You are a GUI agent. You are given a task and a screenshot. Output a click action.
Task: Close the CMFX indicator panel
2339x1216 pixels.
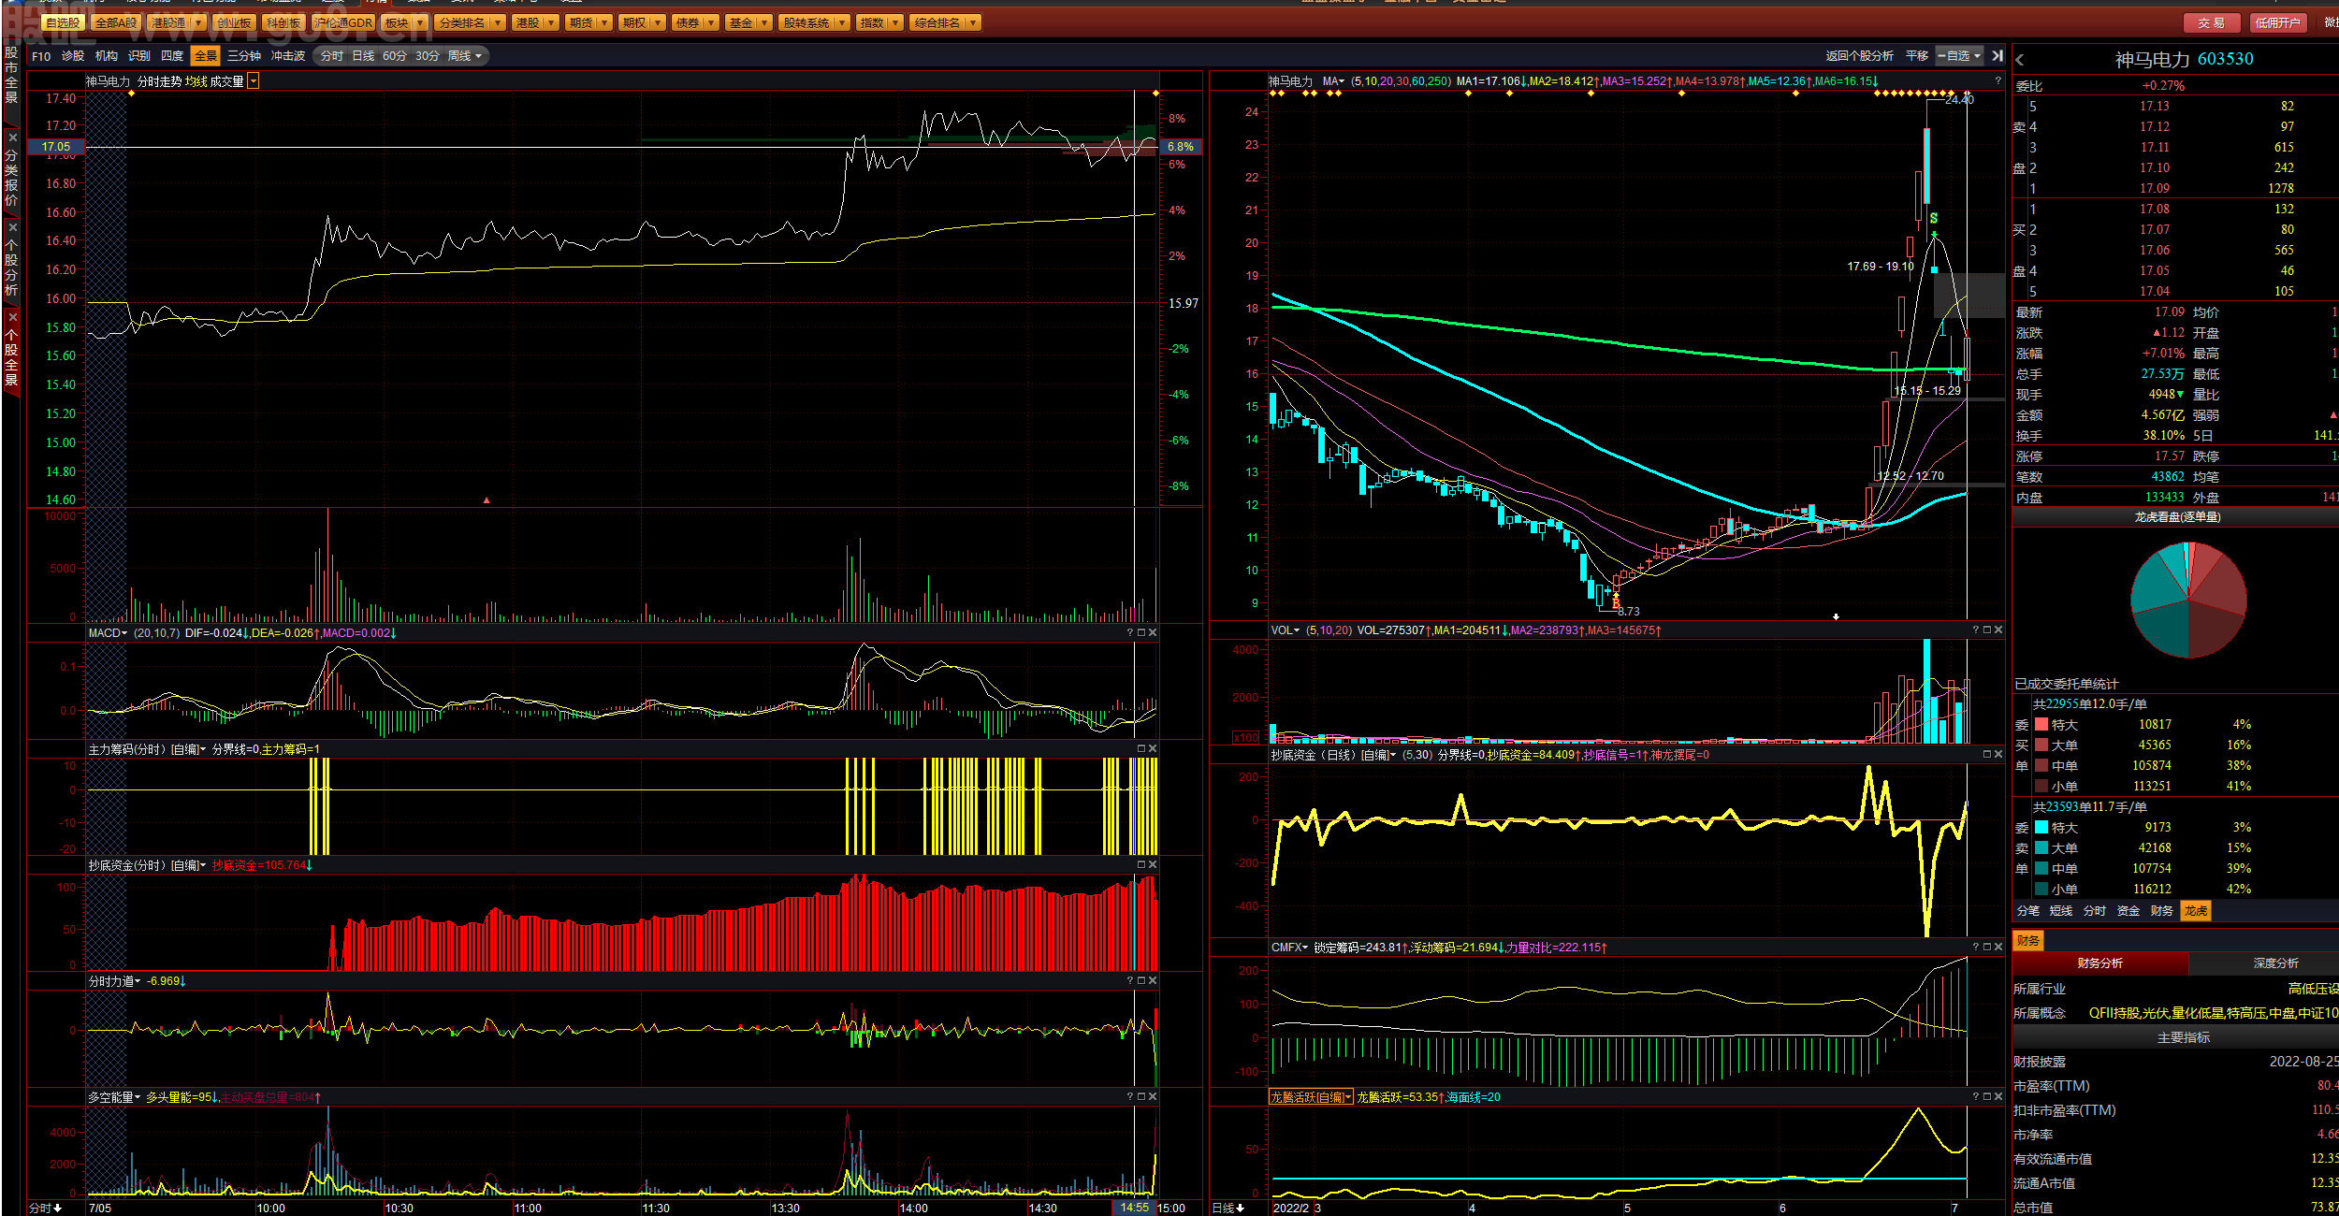click(1998, 948)
